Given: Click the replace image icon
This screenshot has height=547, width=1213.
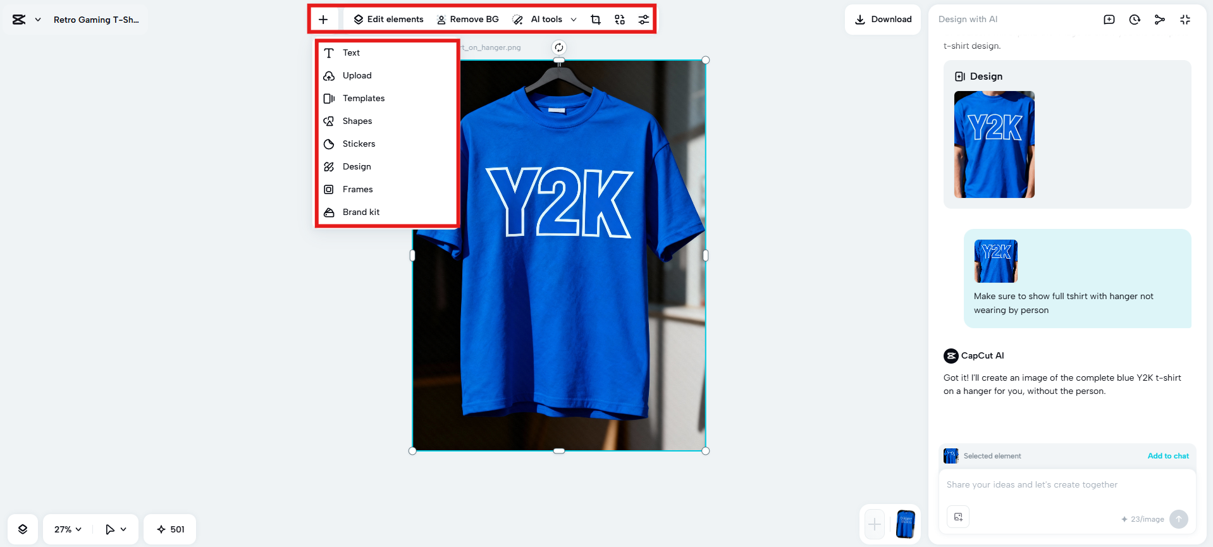Looking at the screenshot, I should coord(620,20).
